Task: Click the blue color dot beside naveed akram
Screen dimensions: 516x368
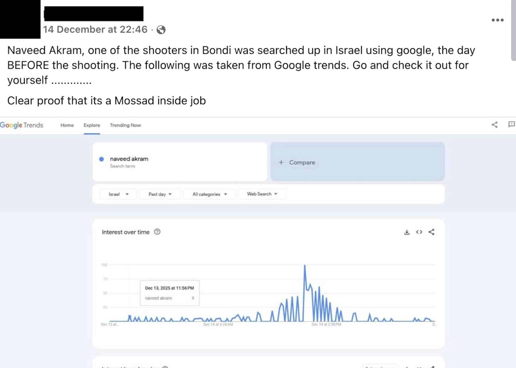Action: [x=102, y=159]
